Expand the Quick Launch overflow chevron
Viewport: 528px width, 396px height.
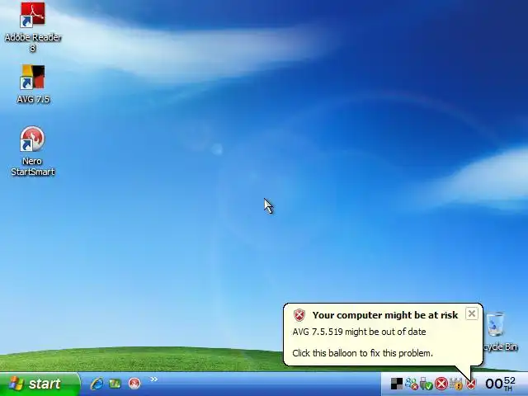(154, 379)
